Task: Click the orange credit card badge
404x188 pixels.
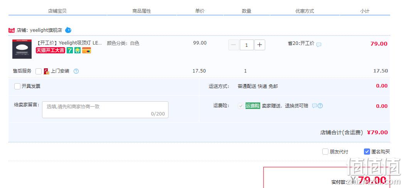Action: pyautogui.click(x=87, y=50)
